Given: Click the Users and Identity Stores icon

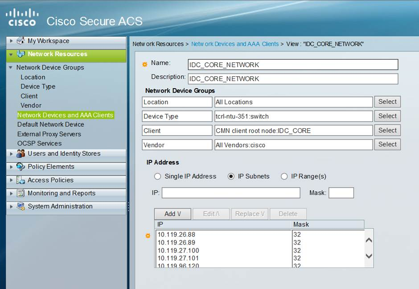Looking at the screenshot, I should click(21, 154).
